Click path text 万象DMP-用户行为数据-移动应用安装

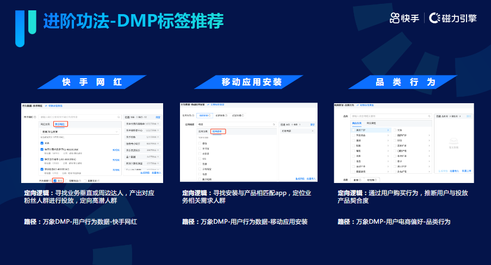[254, 222]
